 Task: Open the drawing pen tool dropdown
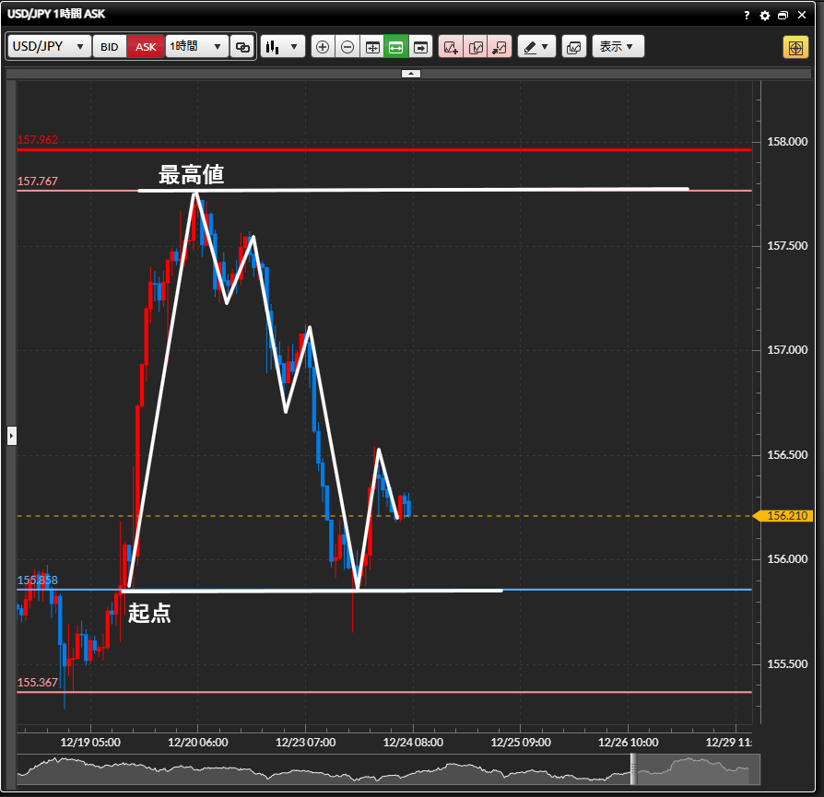(536, 47)
